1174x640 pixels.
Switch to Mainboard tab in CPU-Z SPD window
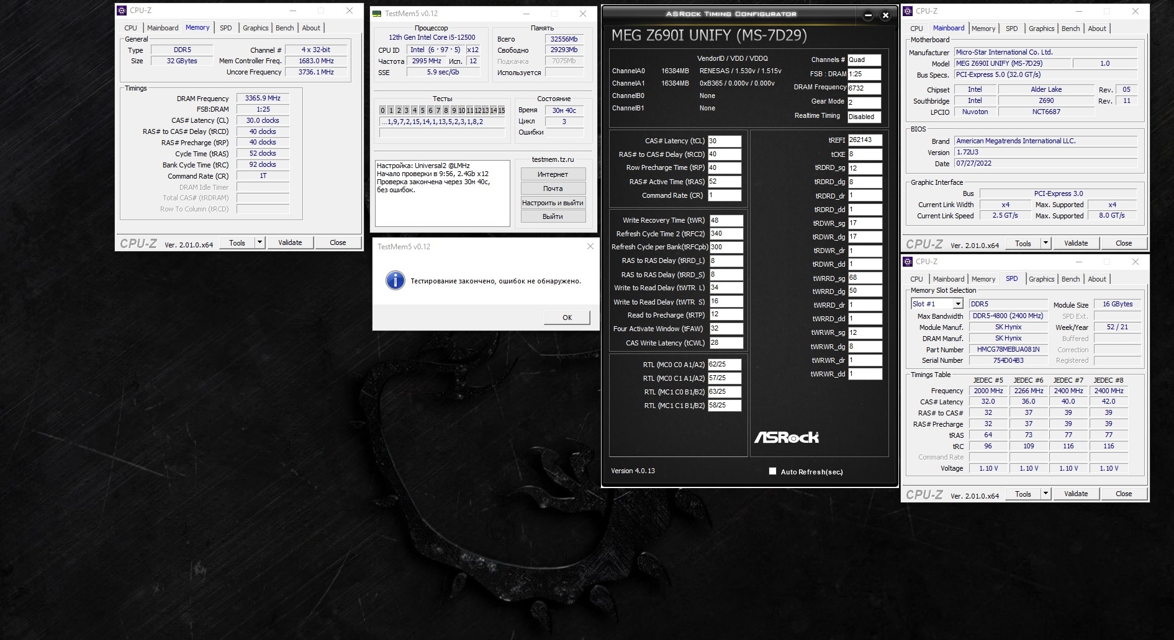click(949, 279)
